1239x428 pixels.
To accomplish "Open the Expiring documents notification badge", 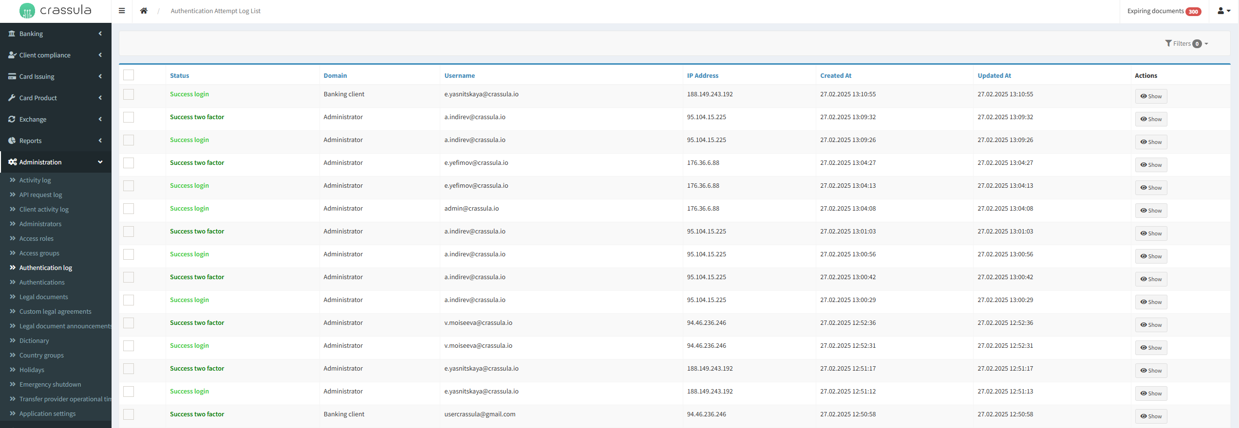I will 1193,12.
